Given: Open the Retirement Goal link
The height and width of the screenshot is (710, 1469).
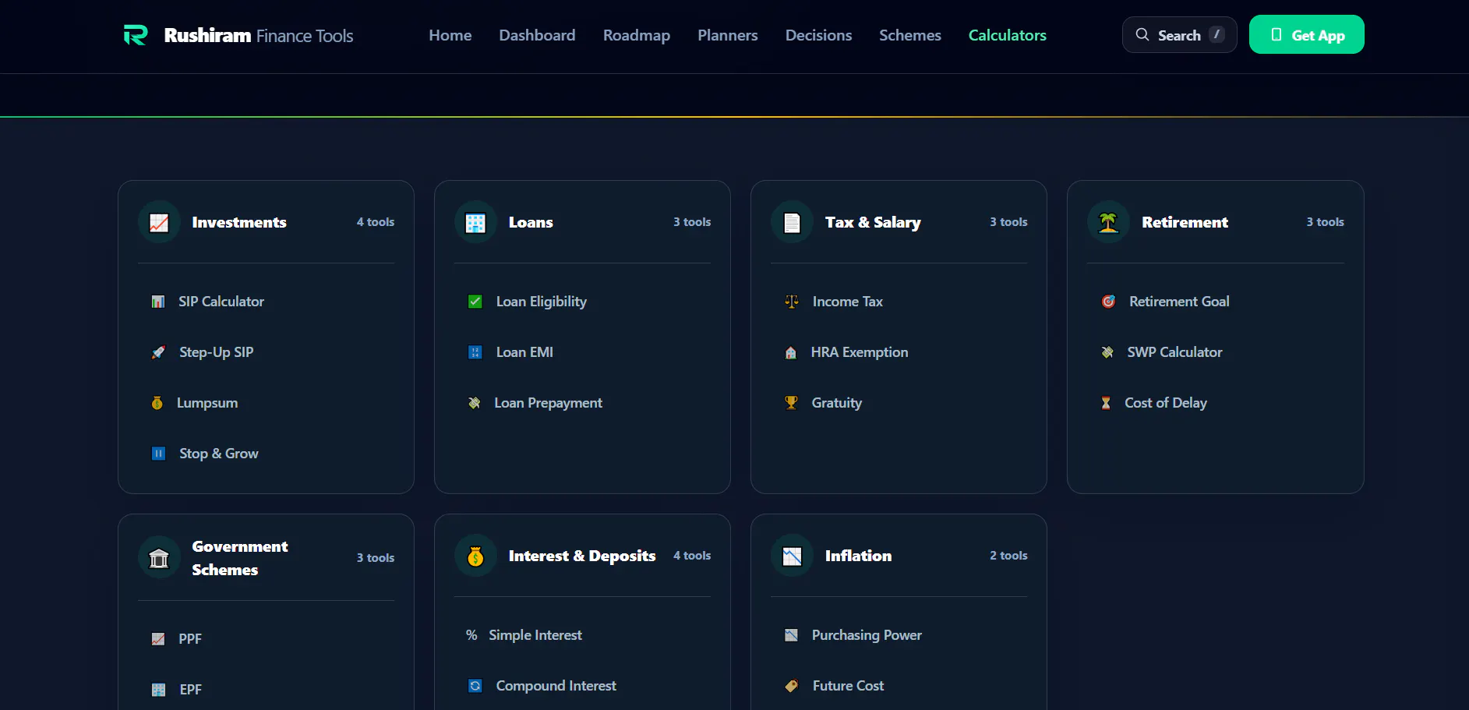Looking at the screenshot, I should 1179,302.
